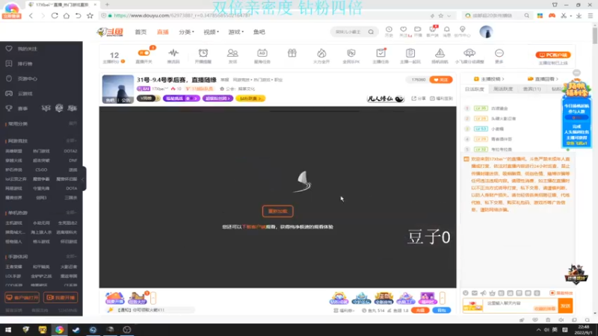Expand 全部 next to 网游竞技 category
Image resolution: width=598 pixels, height=336 pixels.
[x=71, y=141]
